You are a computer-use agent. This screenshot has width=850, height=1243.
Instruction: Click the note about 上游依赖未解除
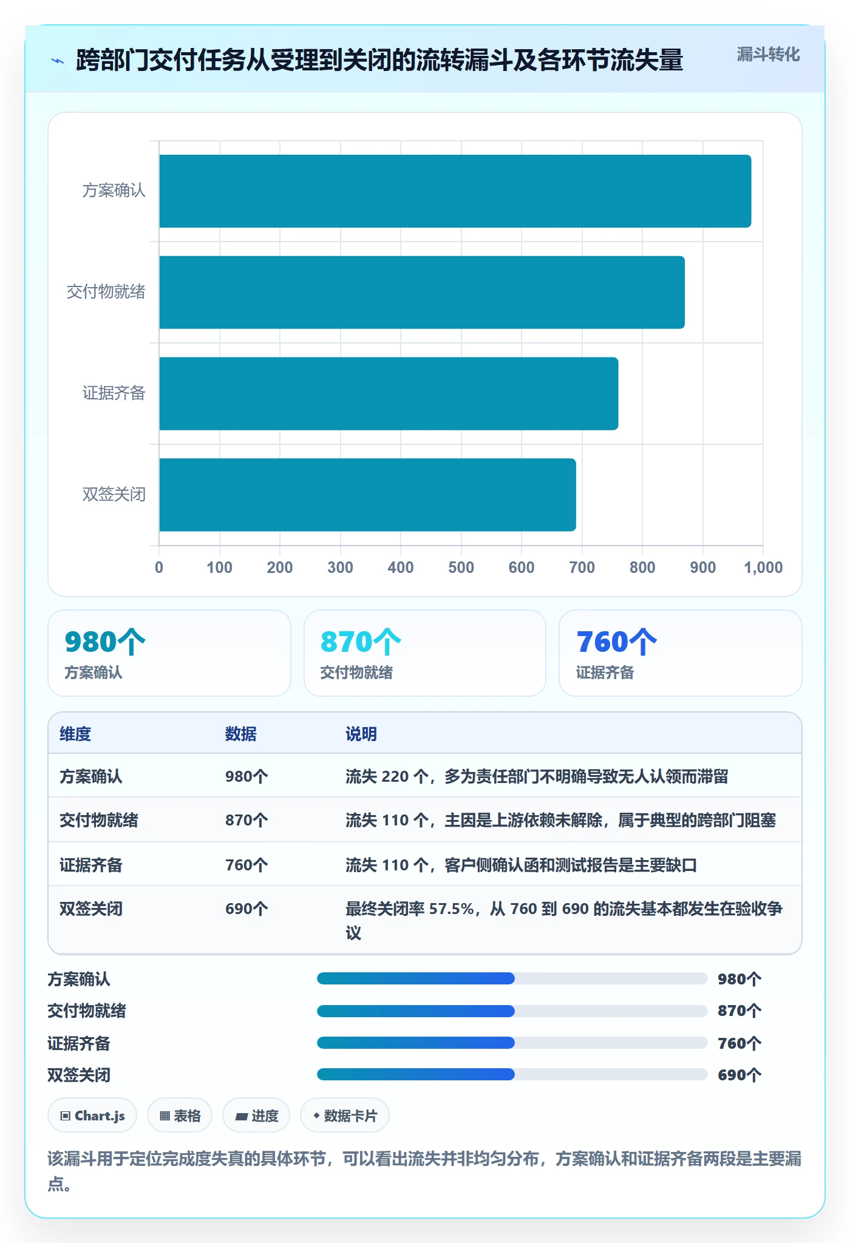(560, 820)
